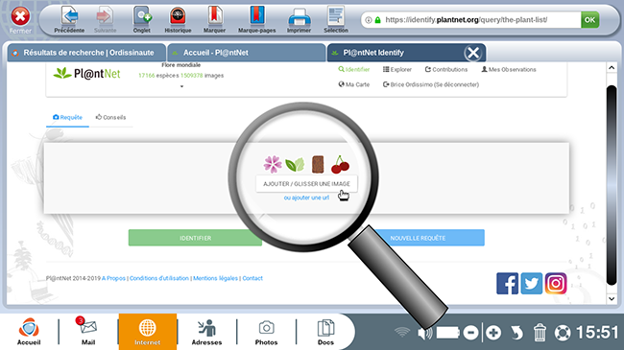Open the Explorer menu item
Image resolution: width=624 pixels, height=350 pixels.
397,70
